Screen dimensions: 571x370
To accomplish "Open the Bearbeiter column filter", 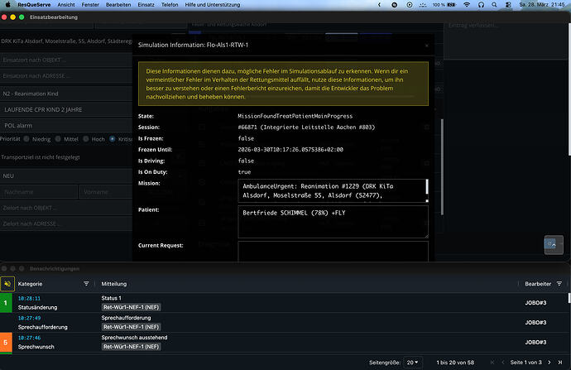I will coord(559,284).
